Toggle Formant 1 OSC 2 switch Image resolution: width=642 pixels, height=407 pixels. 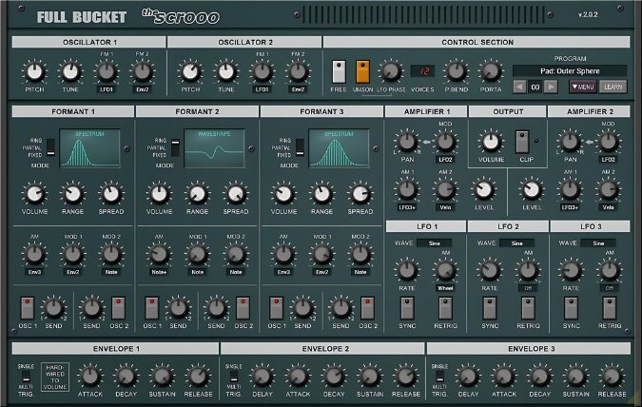(x=118, y=308)
